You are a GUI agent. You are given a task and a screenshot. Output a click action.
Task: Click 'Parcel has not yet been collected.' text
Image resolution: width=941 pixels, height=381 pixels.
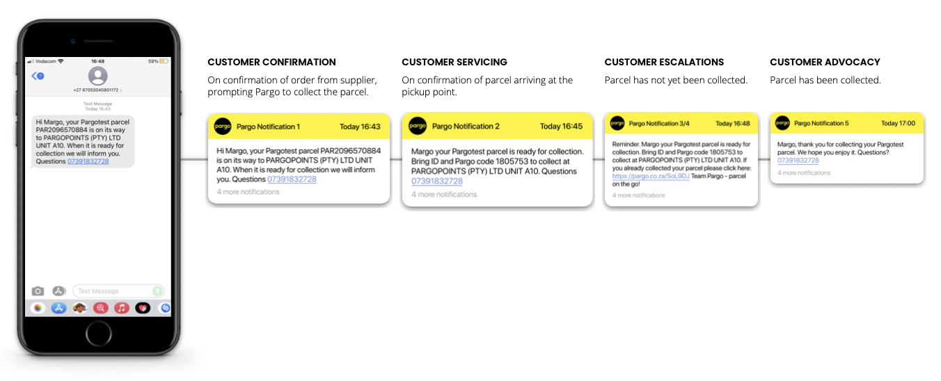pyautogui.click(x=676, y=80)
